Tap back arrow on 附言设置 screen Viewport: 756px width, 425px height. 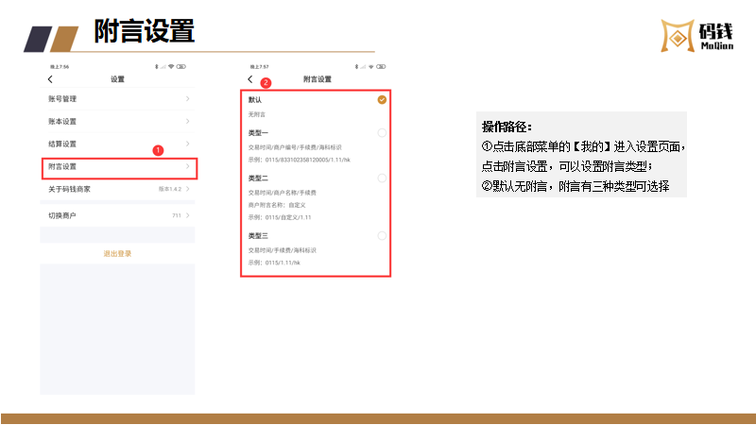pos(249,79)
